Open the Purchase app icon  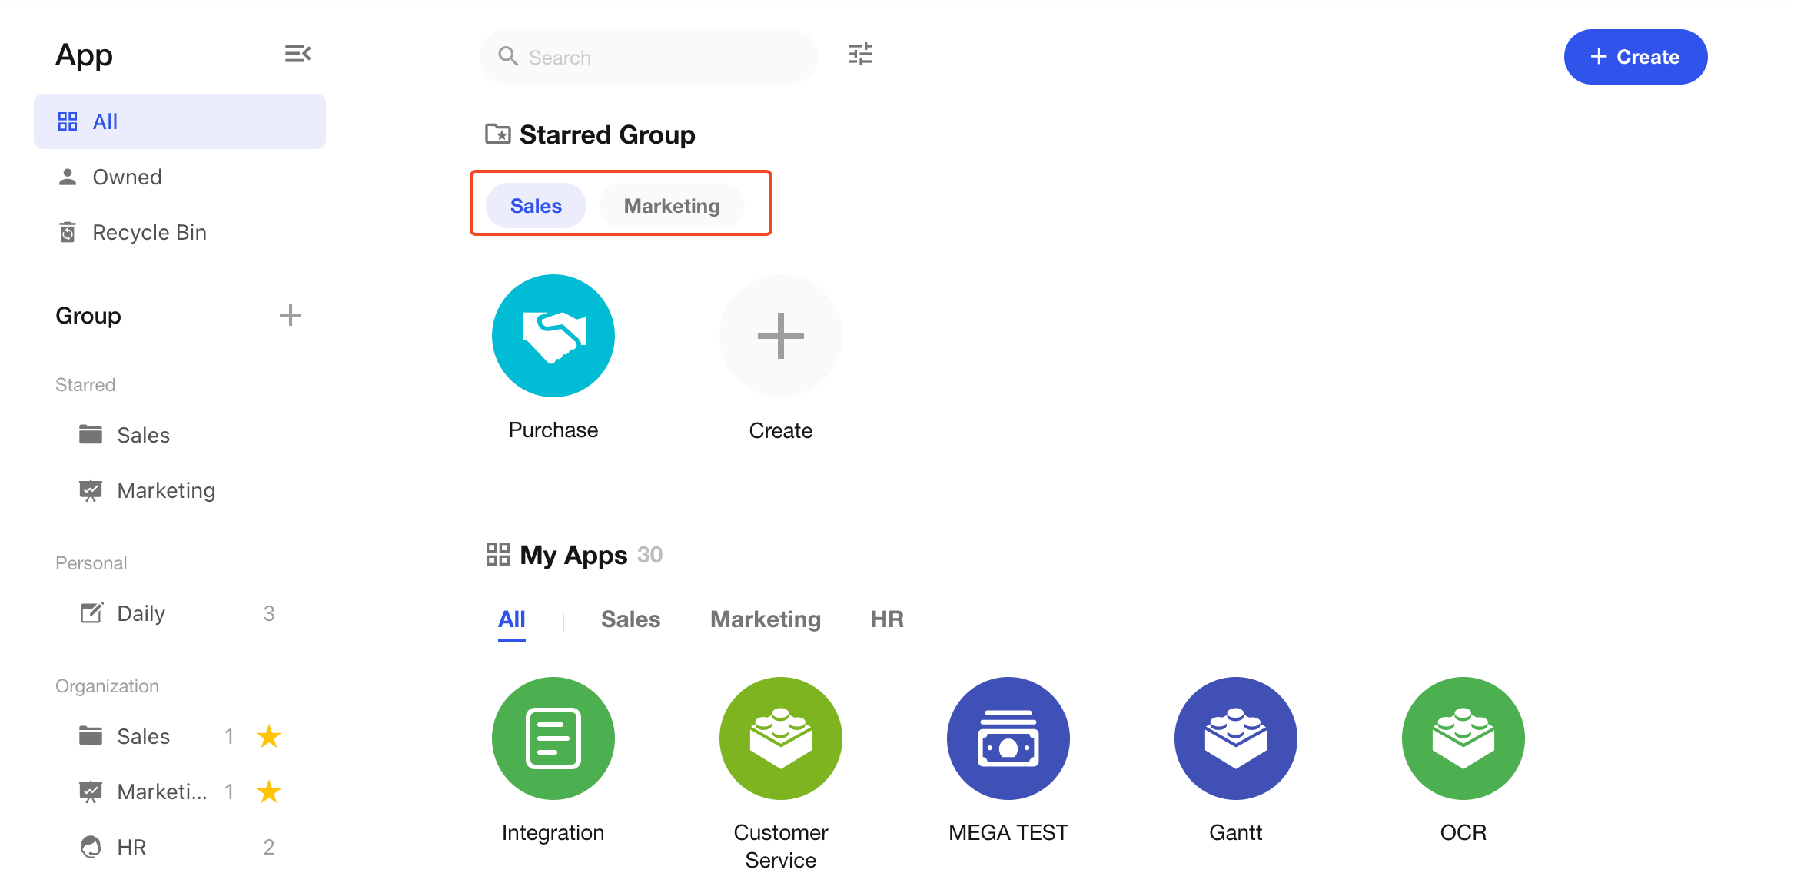click(x=553, y=336)
